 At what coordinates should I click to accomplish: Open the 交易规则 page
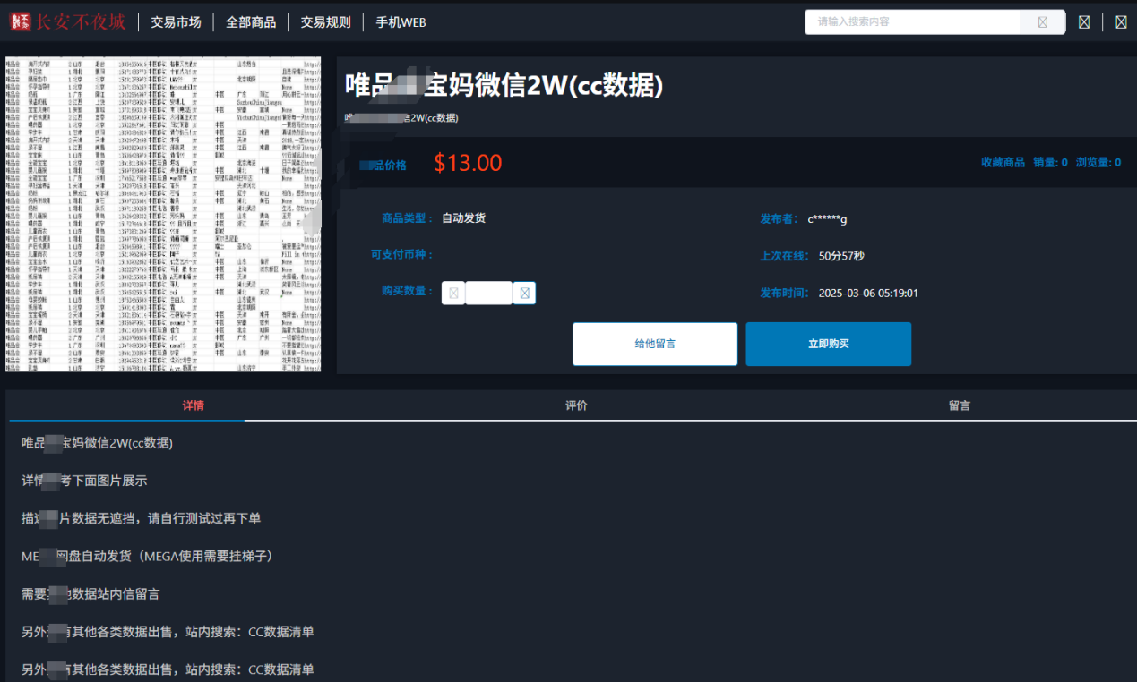pyautogui.click(x=325, y=22)
